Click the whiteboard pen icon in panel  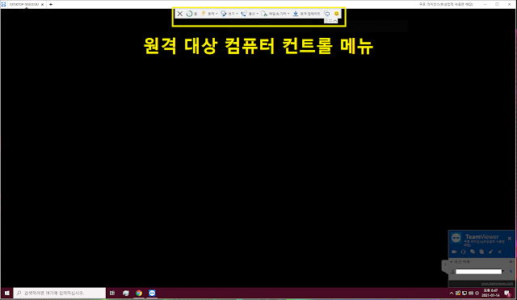pyautogui.click(x=491, y=252)
